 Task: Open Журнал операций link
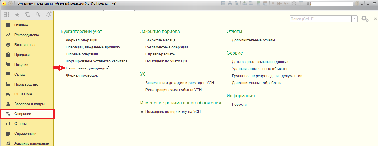(81, 40)
